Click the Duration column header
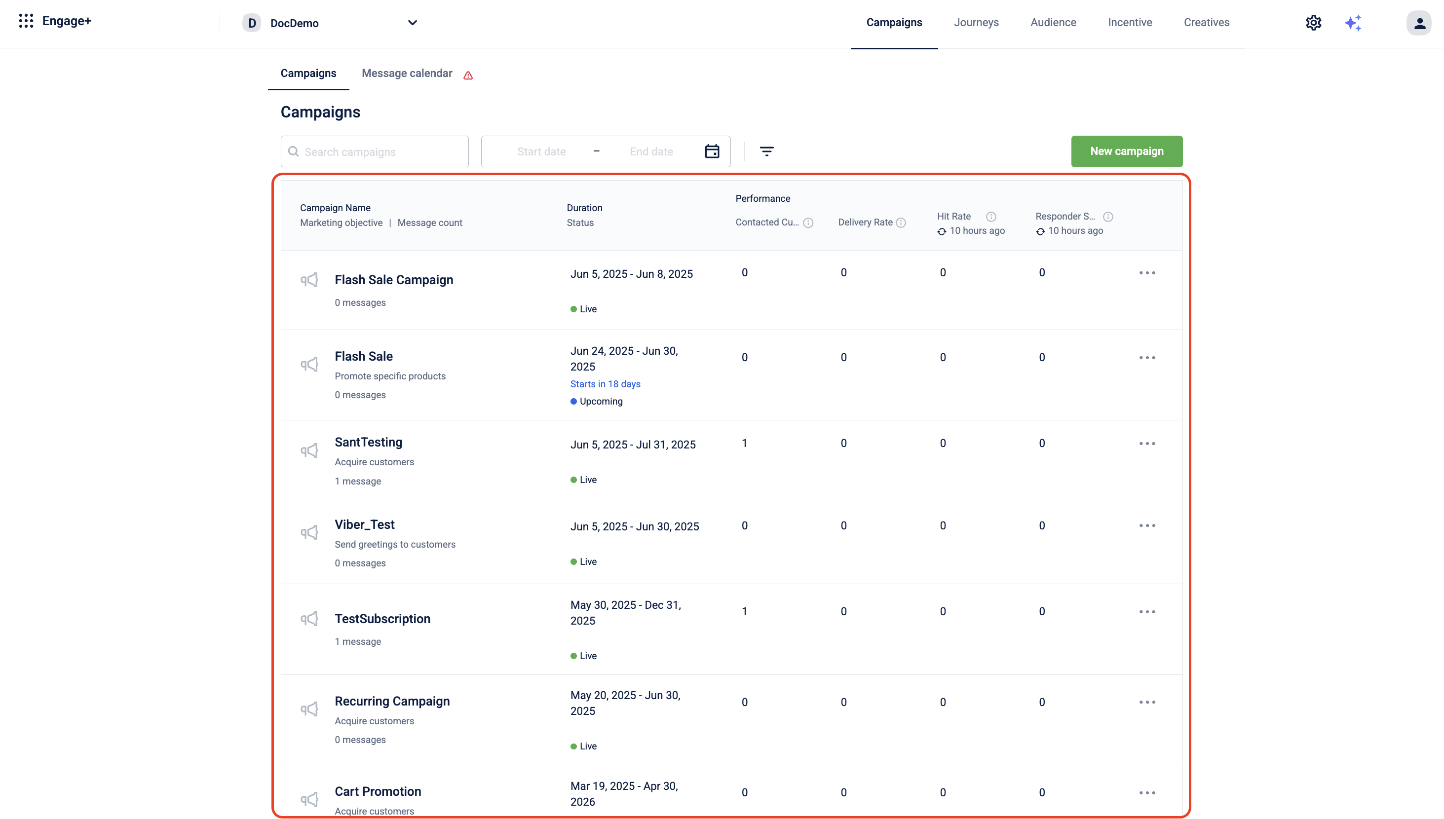This screenshot has height=819, width=1444. click(x=584, y=208)
